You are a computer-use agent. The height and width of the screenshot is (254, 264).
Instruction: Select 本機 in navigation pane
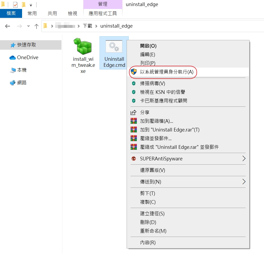tap(22, 70)
